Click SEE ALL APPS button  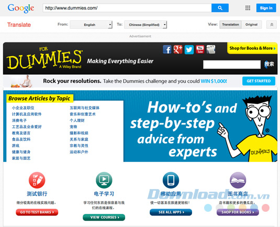point(171,212)
